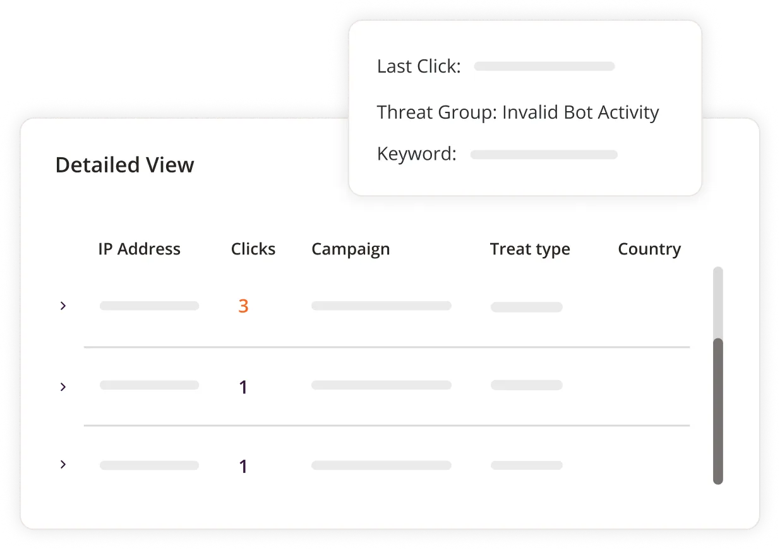This screenshot has width=780, height=550.
Task: Expand the second table row chevron
Action: click(63, 386)
